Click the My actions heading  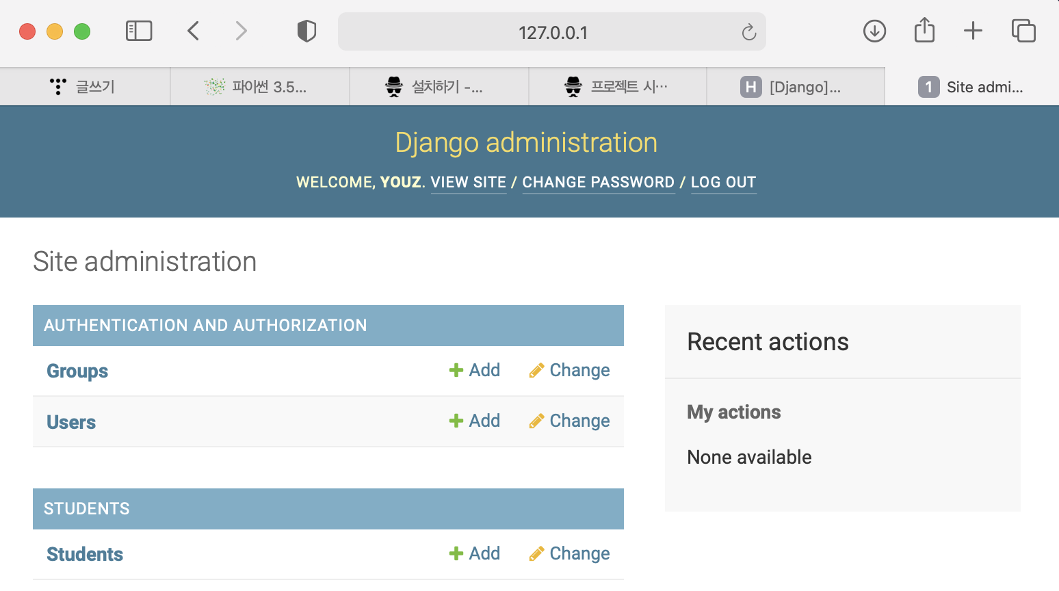click(x=734, y=412)
